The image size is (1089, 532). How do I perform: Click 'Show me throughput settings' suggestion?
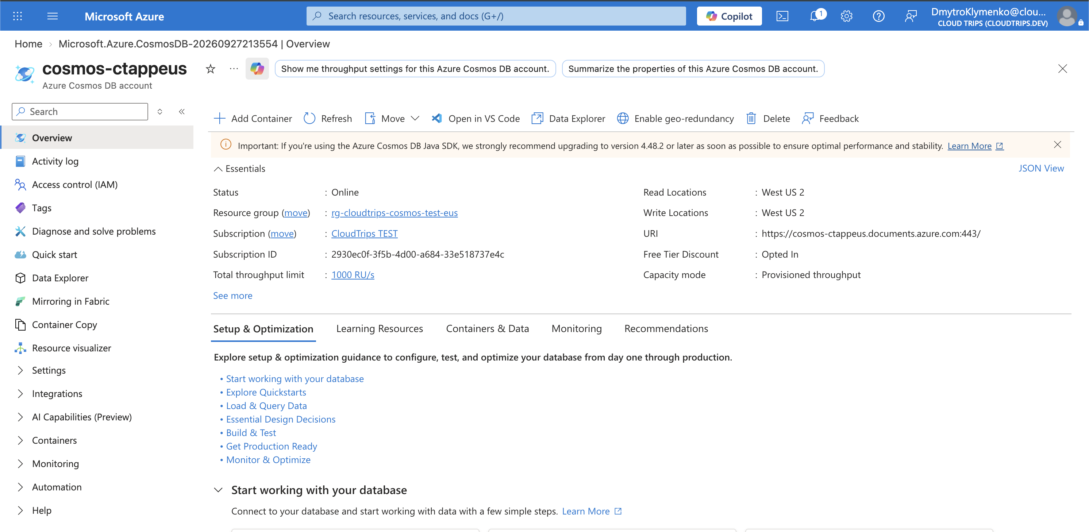point(415,69)
